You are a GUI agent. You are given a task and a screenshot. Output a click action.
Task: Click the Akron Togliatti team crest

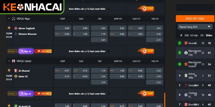(x=16, y=28)
